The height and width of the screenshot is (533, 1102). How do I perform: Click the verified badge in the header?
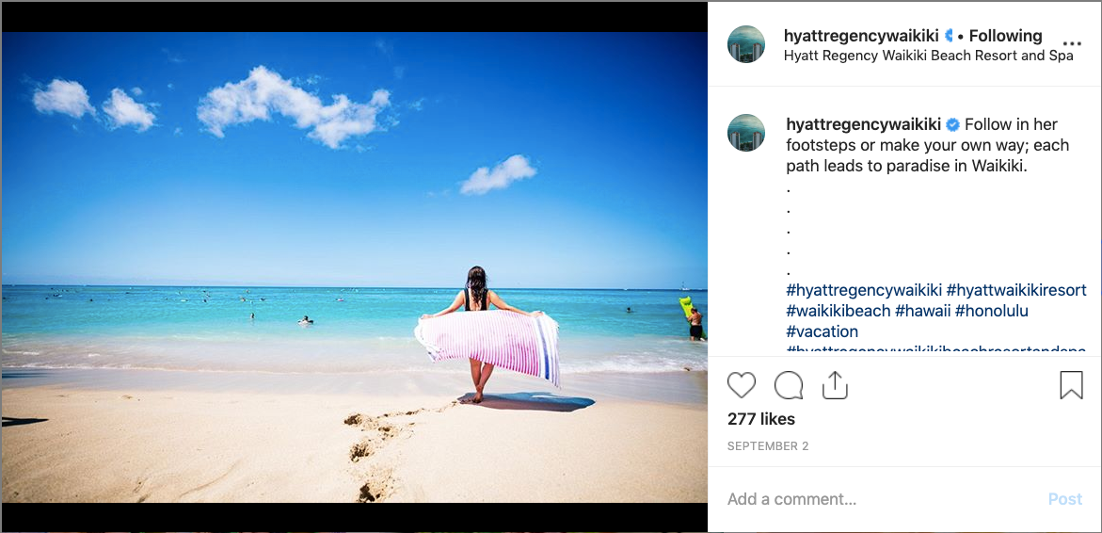pyautogui.click(x=948, y=35)
